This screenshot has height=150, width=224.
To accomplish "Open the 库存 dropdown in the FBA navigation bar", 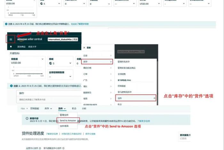I will (48, 109).
